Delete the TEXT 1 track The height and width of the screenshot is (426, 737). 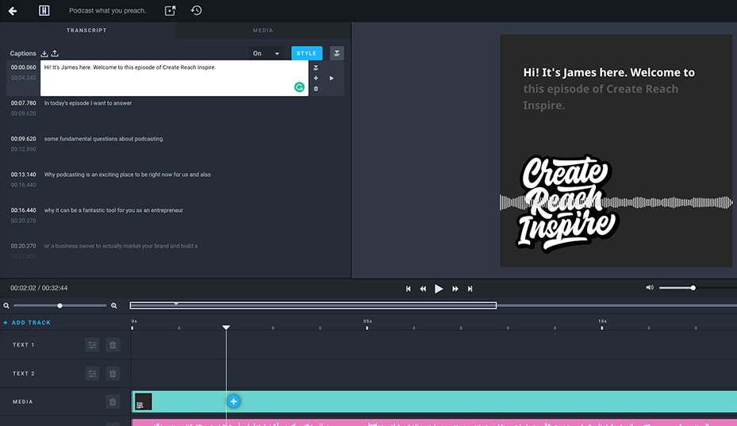113,345
